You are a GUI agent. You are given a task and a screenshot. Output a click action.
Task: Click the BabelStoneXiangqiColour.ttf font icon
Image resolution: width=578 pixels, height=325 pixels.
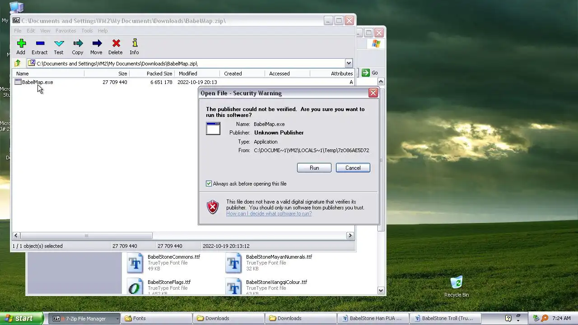point(233,287)
